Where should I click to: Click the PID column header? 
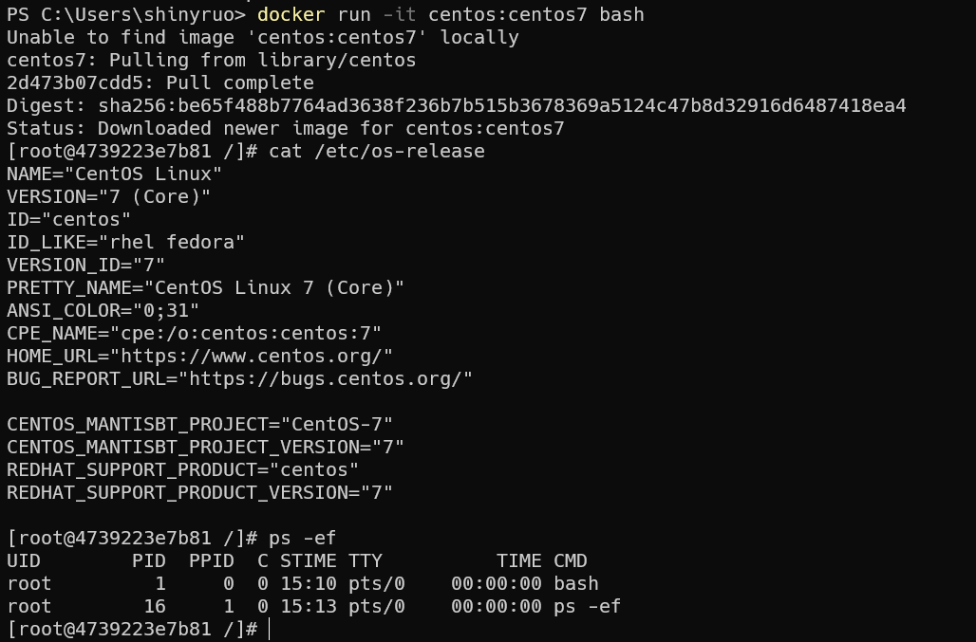[149, 561]
